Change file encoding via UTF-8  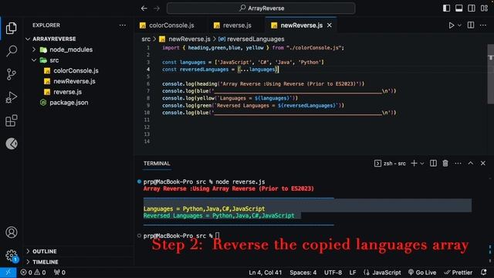pos(333,273)
